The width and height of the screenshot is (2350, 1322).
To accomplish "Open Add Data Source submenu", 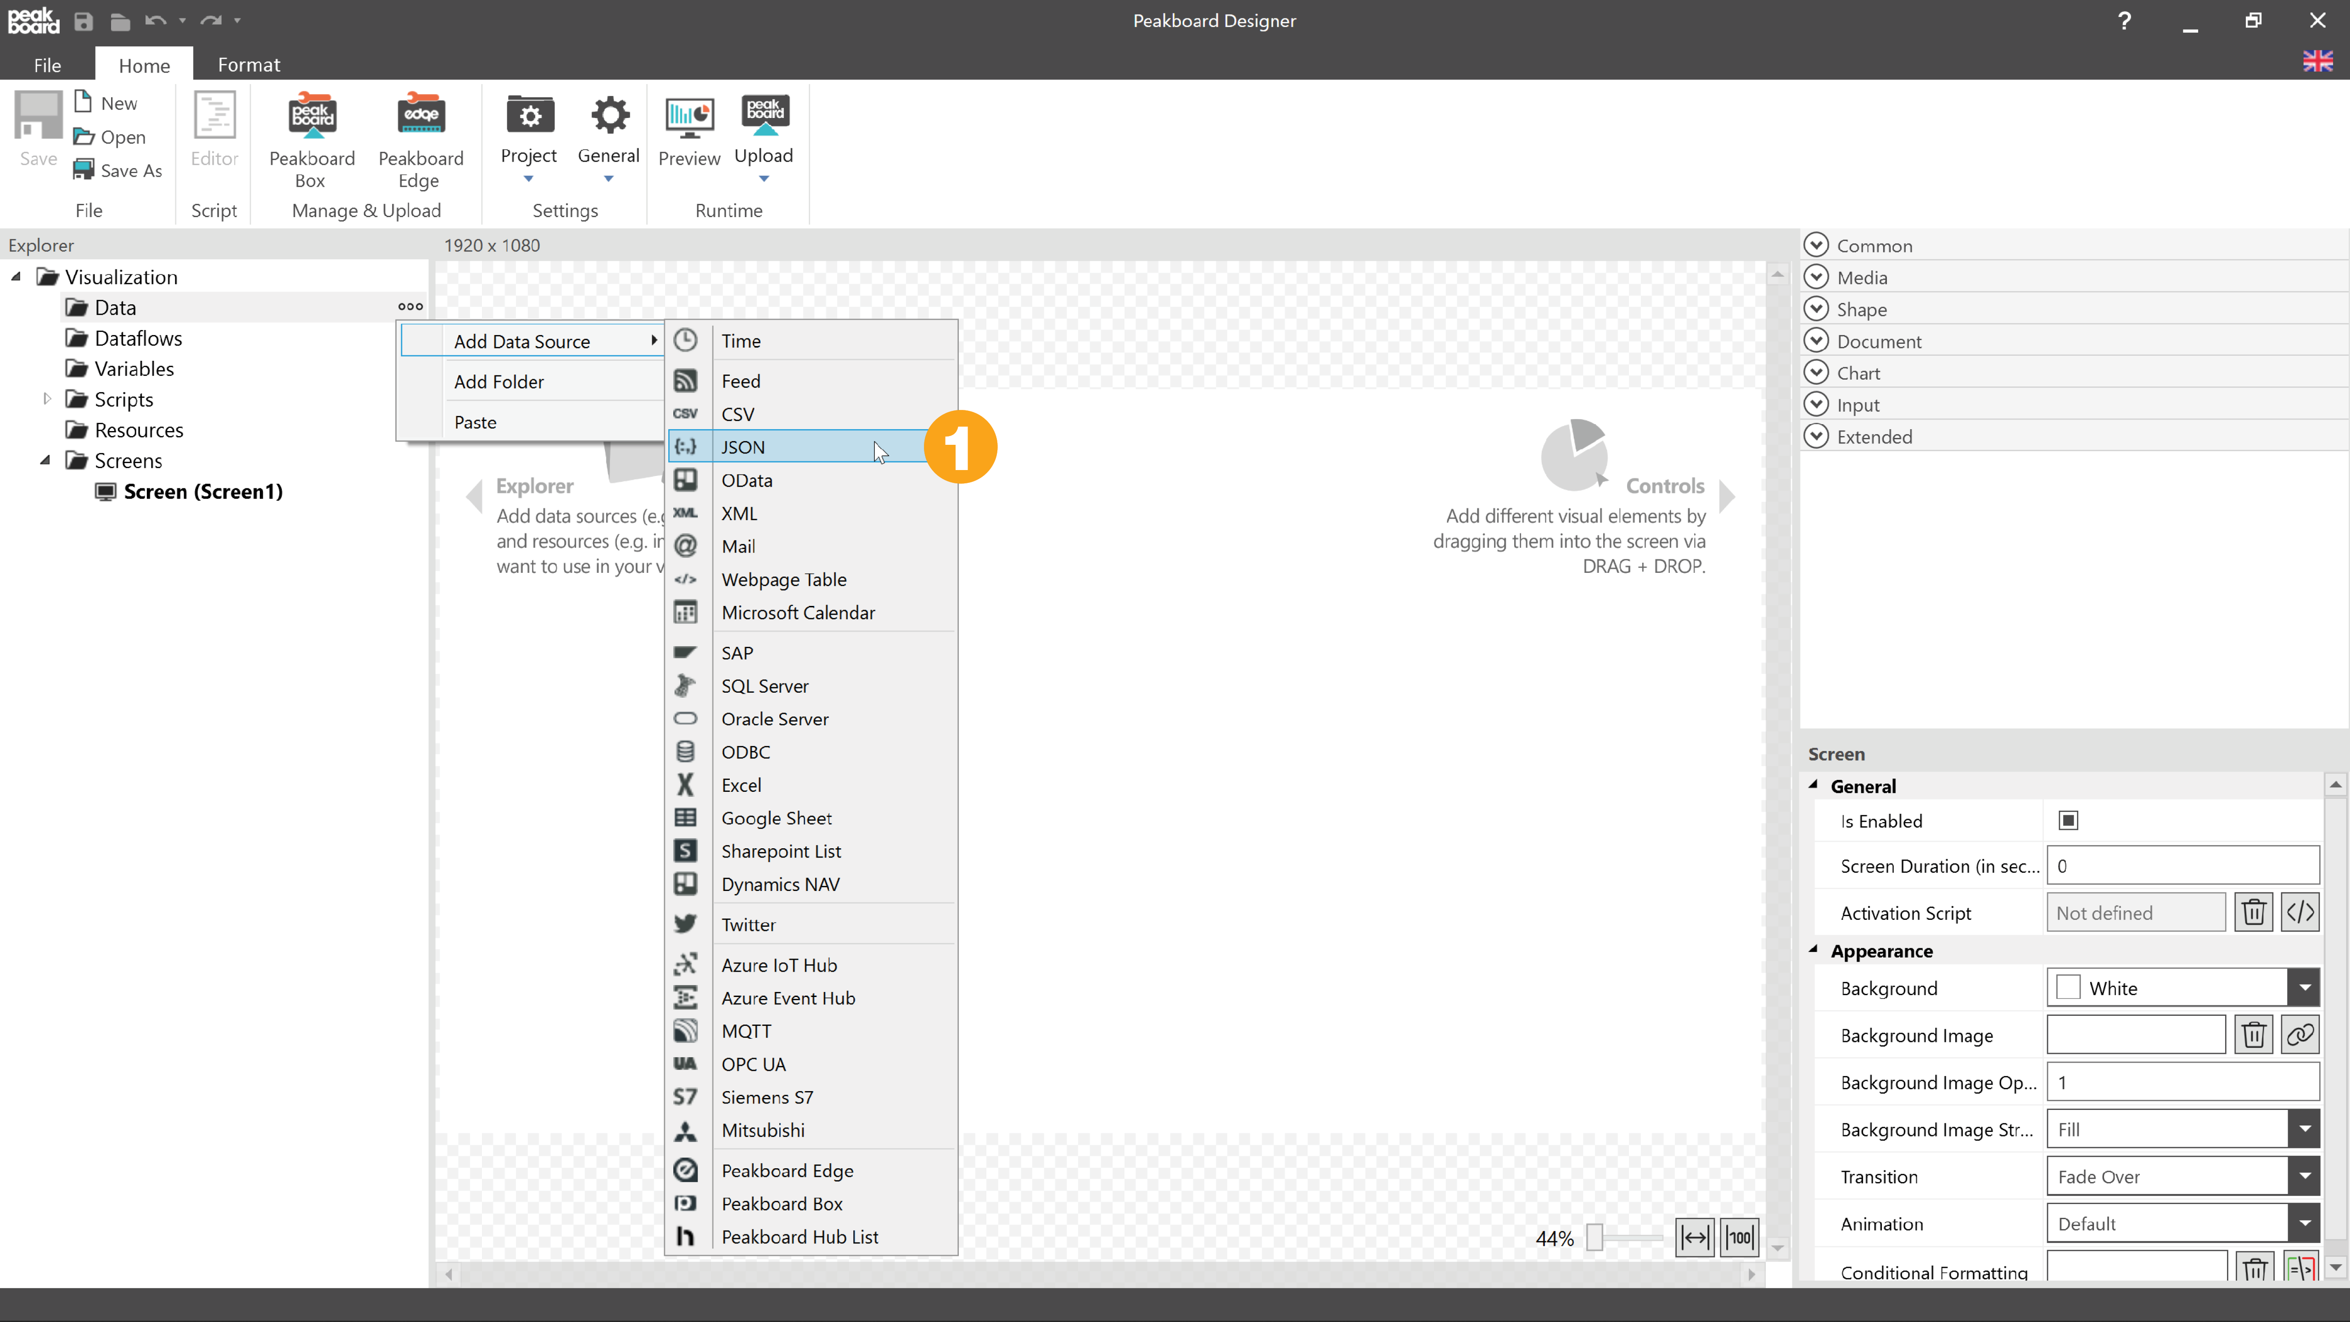I will [x=532, y=340].
